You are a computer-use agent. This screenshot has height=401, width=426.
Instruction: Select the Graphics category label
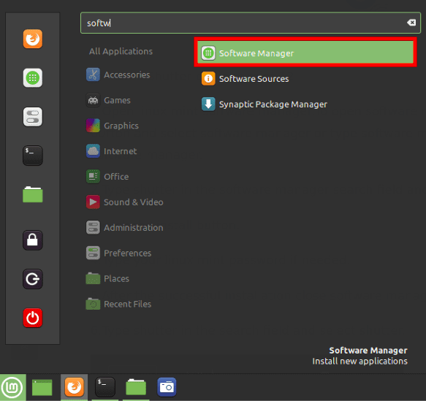click(121, 126)
